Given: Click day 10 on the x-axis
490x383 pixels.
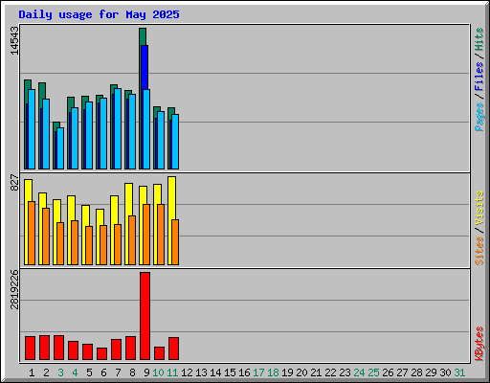Looking at the screenshot, I should tap(158, 372).
